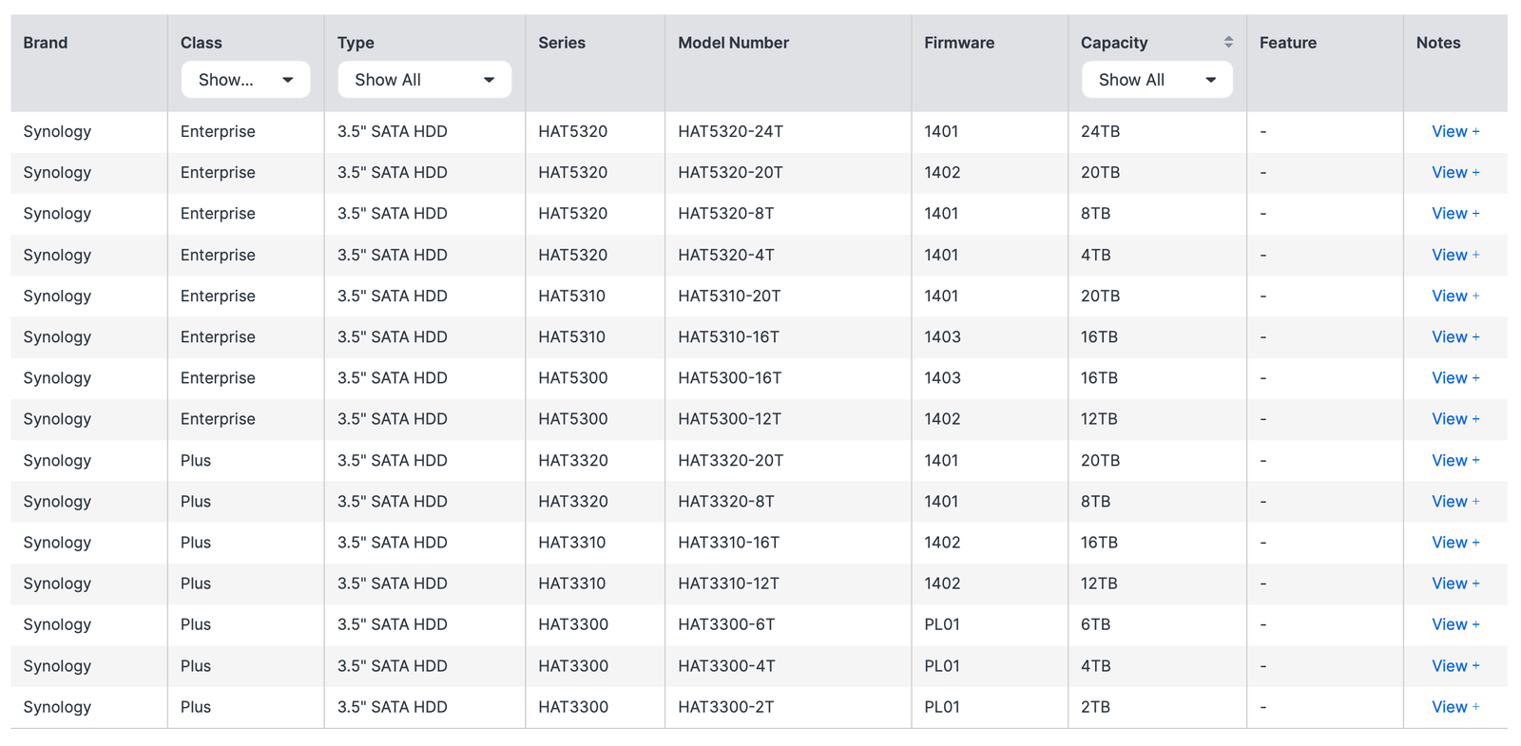Image resolution: width=1521 pixels, height=746 pixels.
Task: Click model number HAT5310-16T
Action: [728, 336]
